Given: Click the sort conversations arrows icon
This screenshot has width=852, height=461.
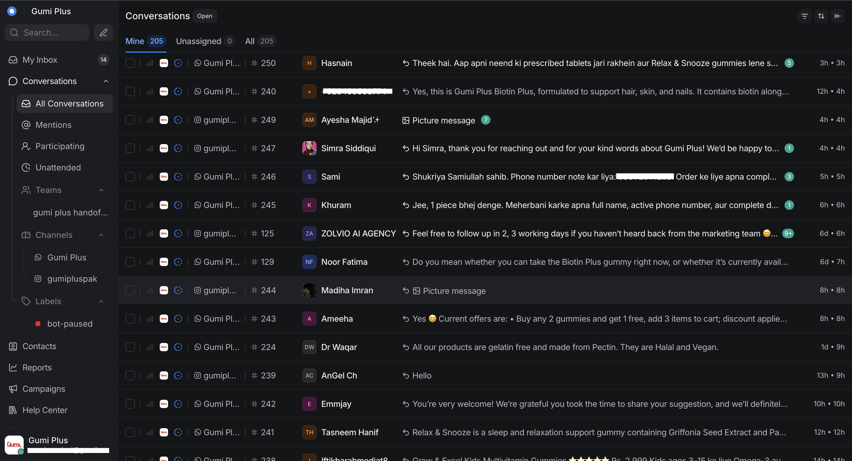Looking at the screenshot, I should [821, 16].
